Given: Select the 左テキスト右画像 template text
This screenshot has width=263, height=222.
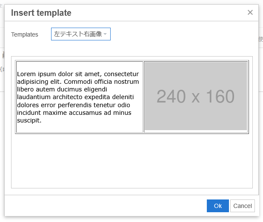Looking at the screenshot, I should (77, 34).
